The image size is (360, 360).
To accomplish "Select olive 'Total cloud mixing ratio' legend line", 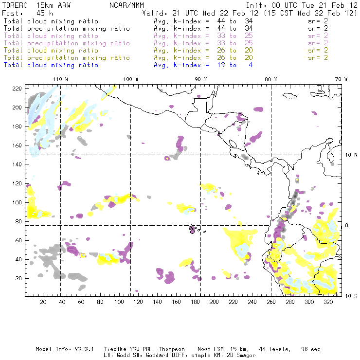I will click(51, 50).
